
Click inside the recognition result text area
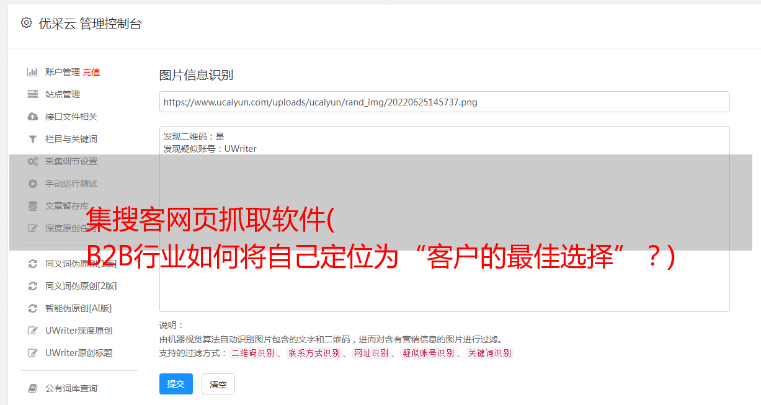click(444, 218)
